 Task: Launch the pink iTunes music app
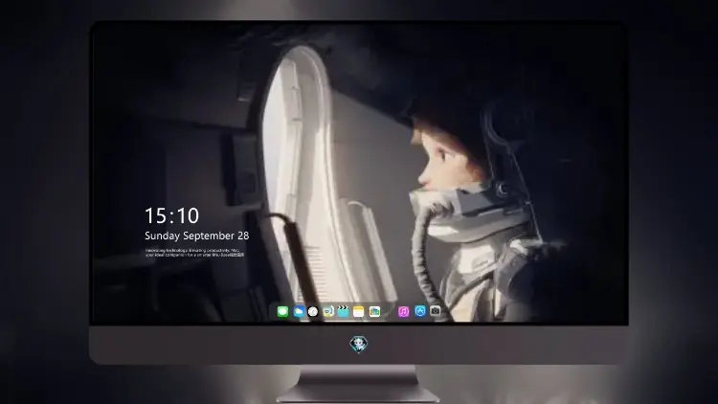click(403, 311)
